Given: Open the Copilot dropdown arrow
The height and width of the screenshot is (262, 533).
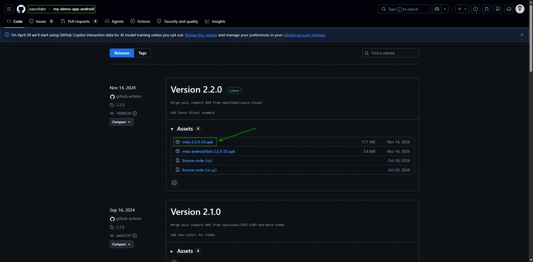Looking at the screenshot, I should click(445, 9).
